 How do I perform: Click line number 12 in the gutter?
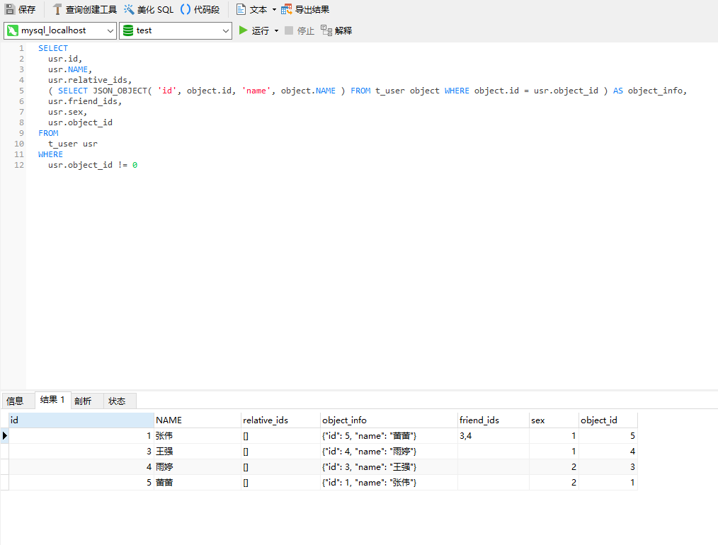click(x=19, y=165)
